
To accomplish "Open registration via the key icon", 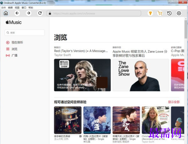I will [150, 13].
